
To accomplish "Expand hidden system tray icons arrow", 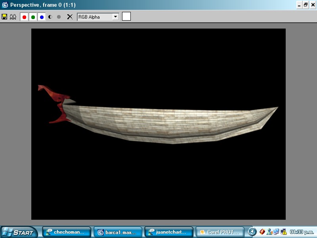I will coord(252,232).
